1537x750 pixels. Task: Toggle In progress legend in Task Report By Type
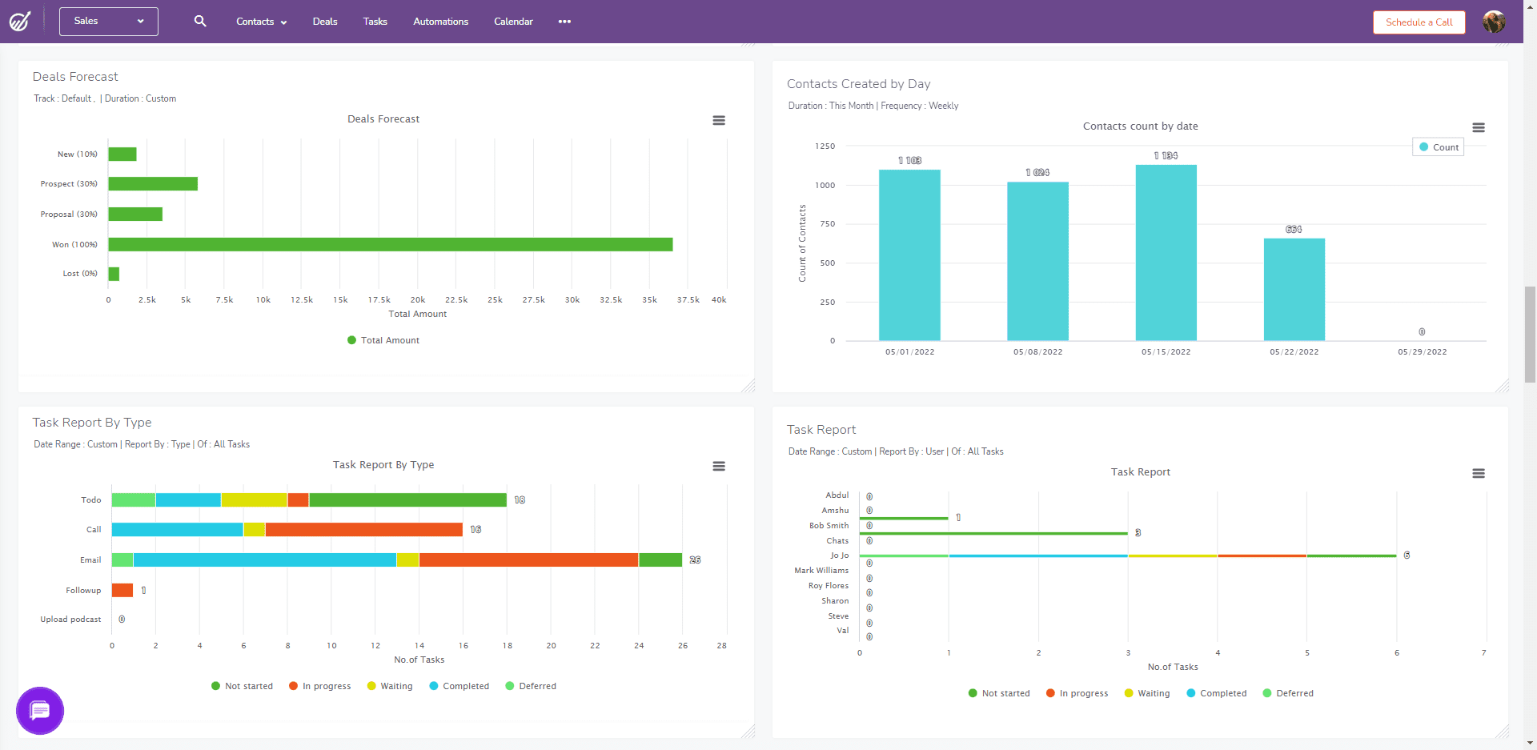[320, 686]
